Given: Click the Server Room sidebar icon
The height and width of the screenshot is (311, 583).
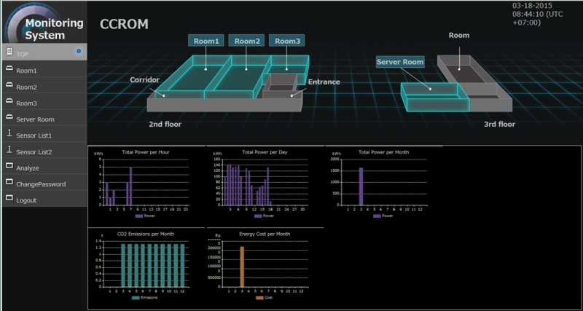Looking at the screenshot, I should (9, 117).
